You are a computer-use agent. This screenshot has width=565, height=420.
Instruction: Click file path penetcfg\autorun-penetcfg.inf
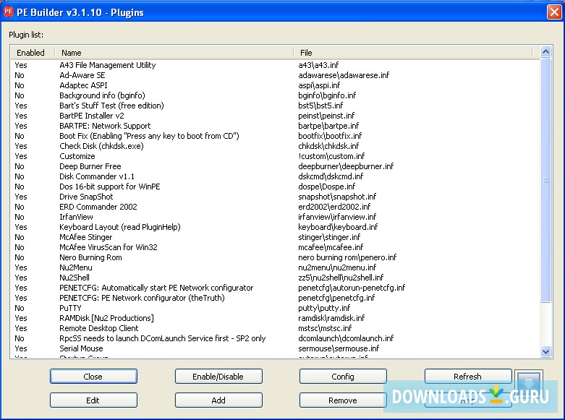[352, 288]
